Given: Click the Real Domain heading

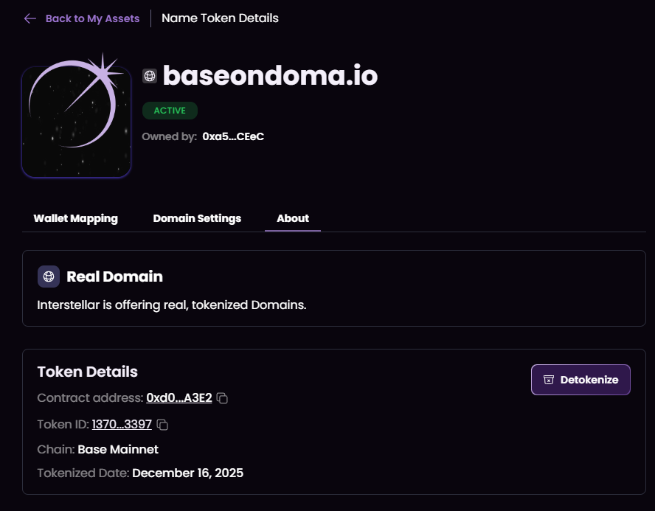Looking at the screenshot, I should (x=114, y=277).
